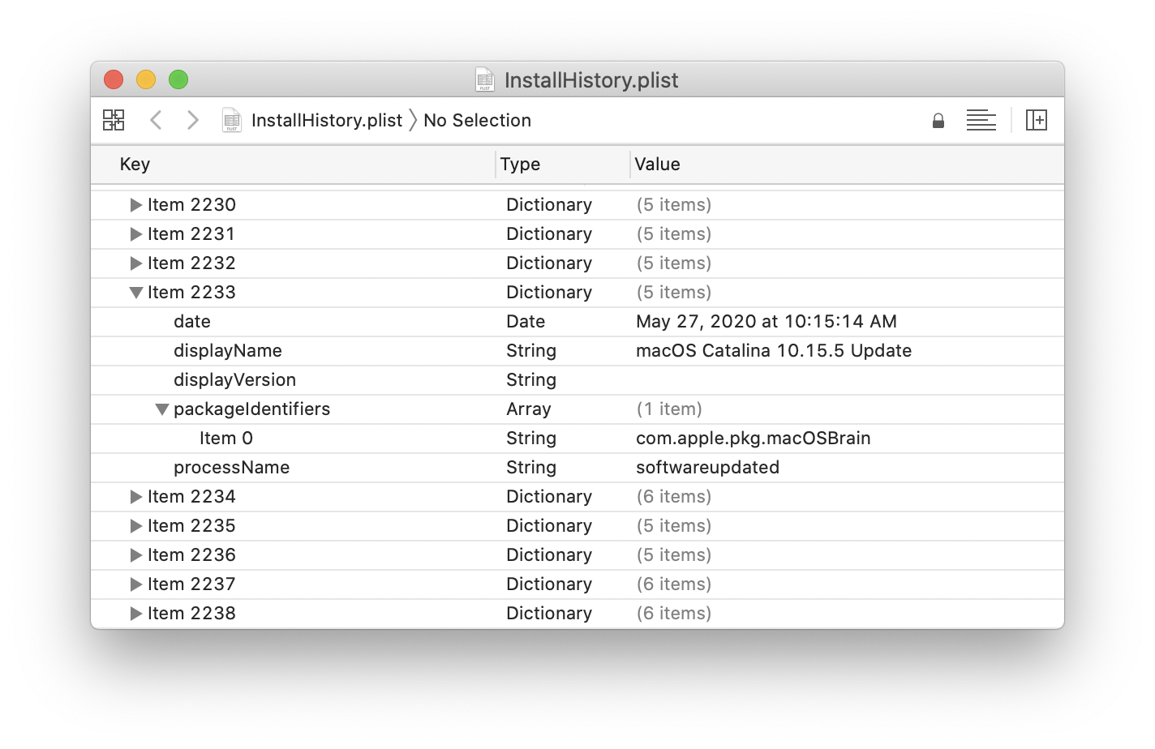Click the plist file icon in title bar
1155x749 pixels.
[485, 79]
